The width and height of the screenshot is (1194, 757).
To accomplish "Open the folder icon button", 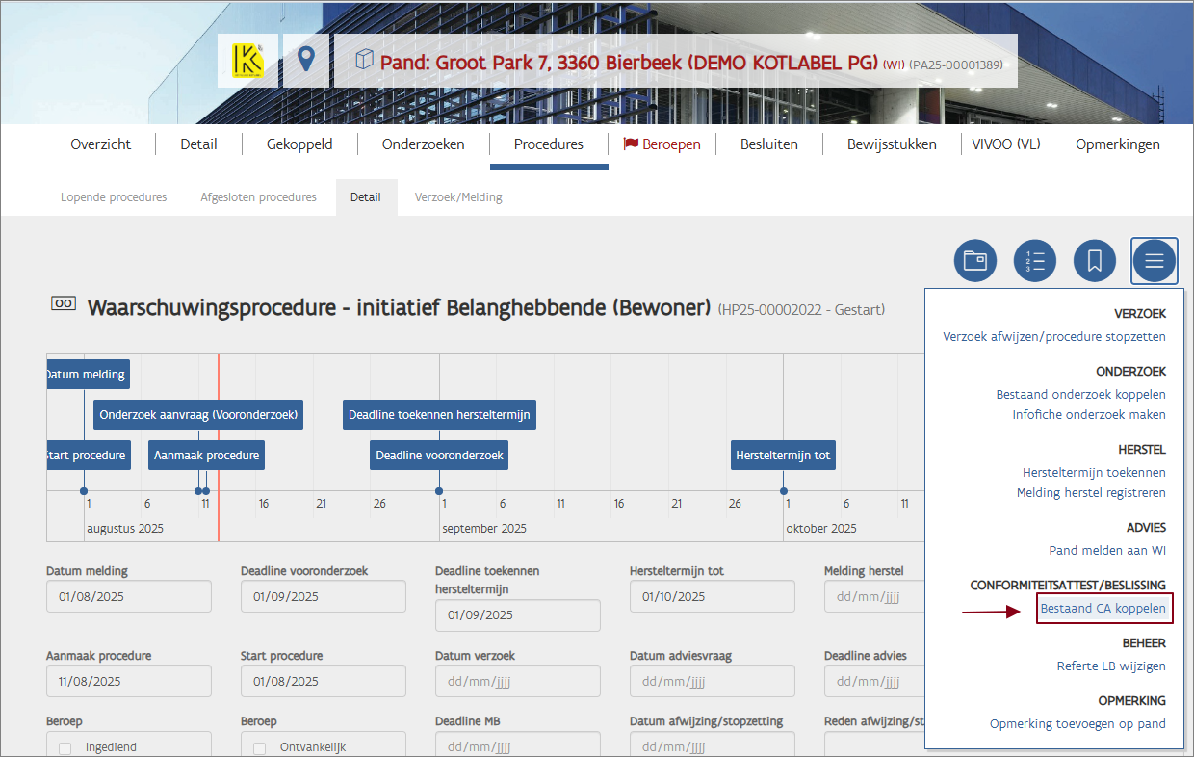I will [975, 260].
